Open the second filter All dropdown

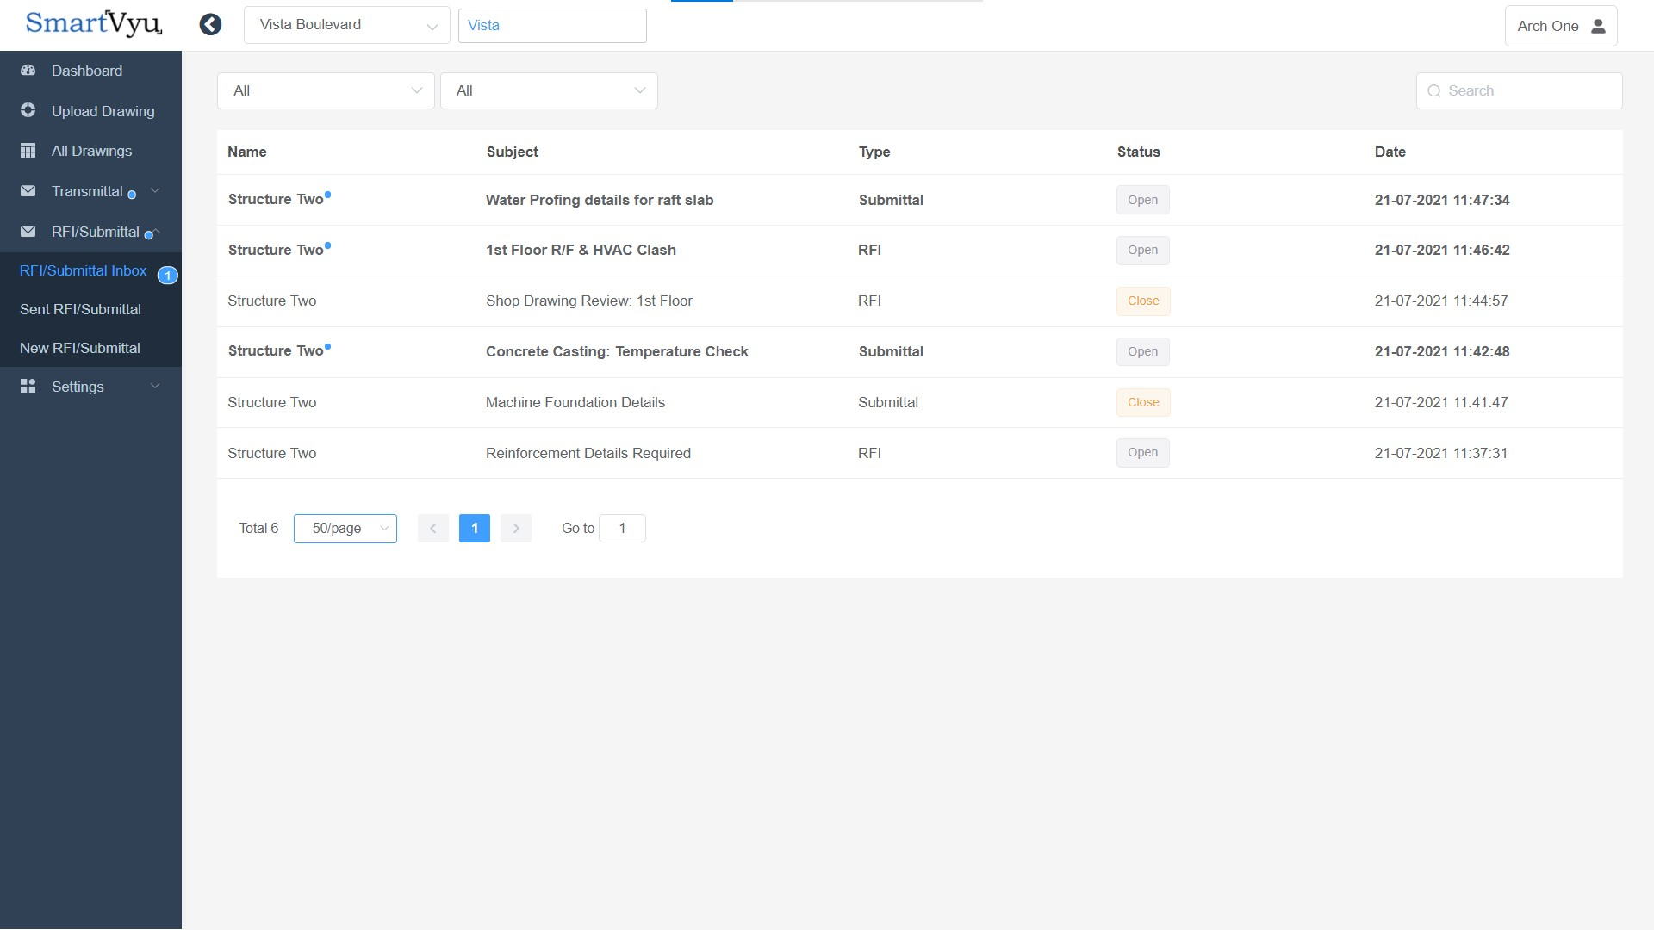[x=549, y=90]
